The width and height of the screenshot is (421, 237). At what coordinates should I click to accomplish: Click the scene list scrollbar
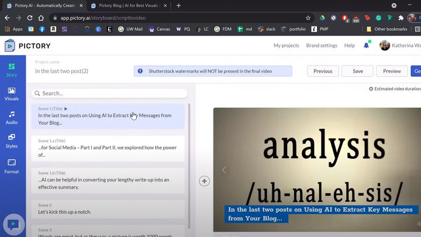(189, 166)
